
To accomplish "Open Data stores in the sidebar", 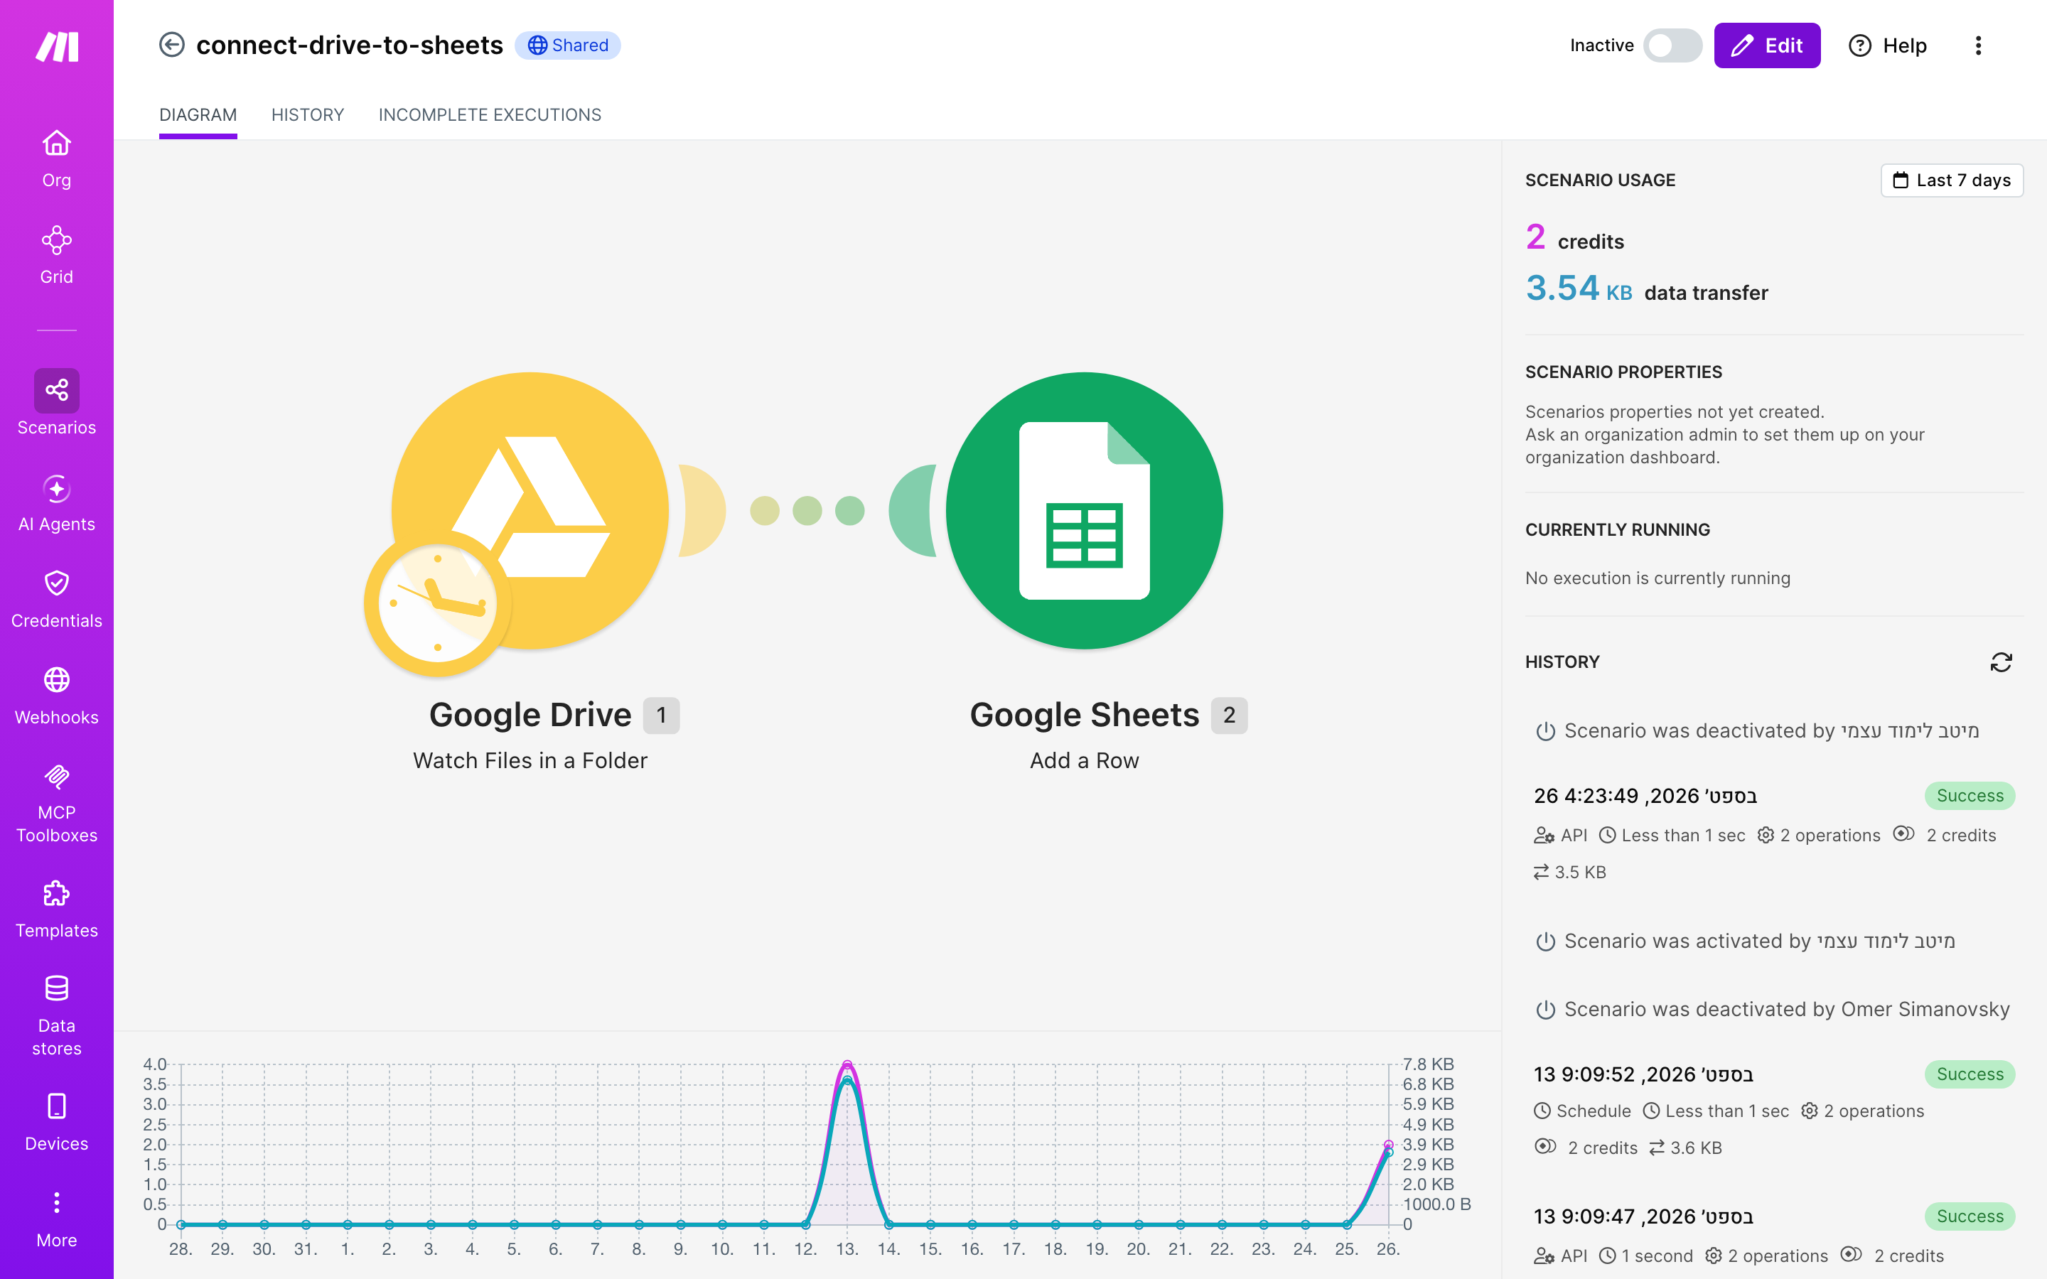I will (57, 1015).
